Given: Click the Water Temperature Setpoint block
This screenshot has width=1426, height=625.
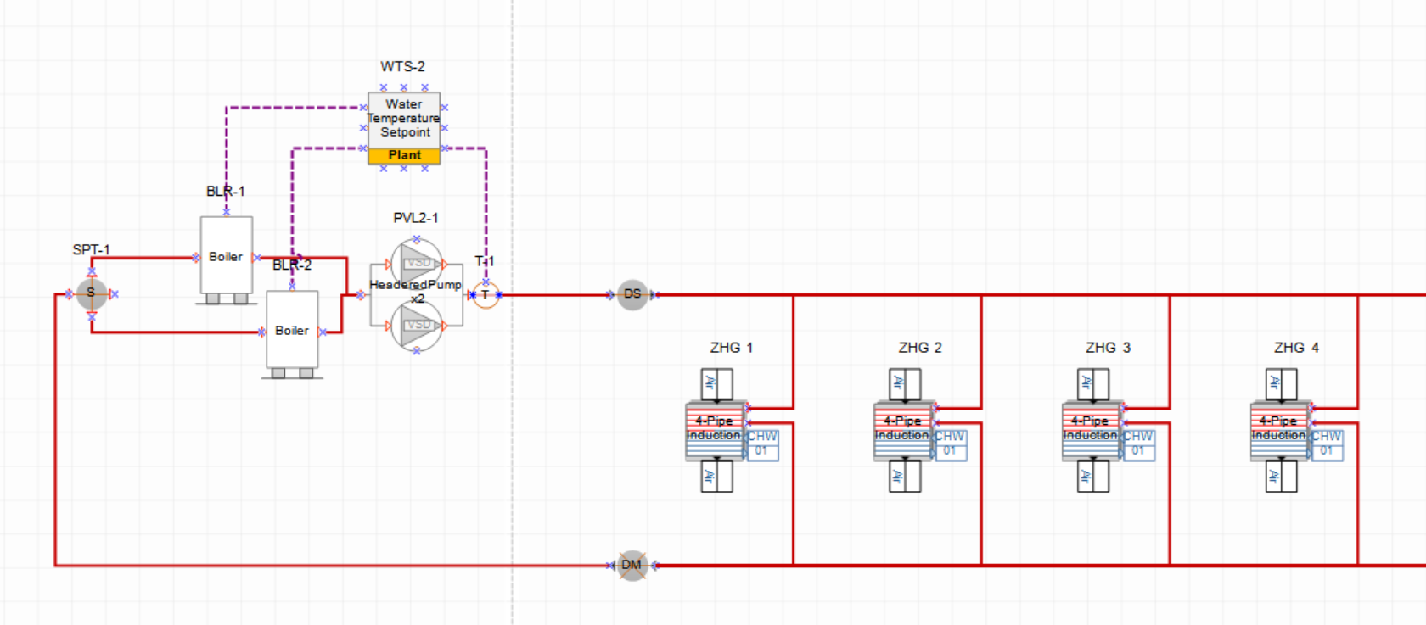Looking at the screenshot, I should [404, 119].
